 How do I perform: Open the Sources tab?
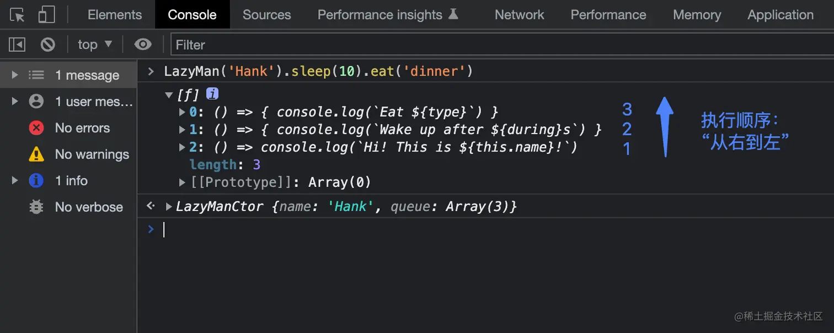(x=266, y=15)
